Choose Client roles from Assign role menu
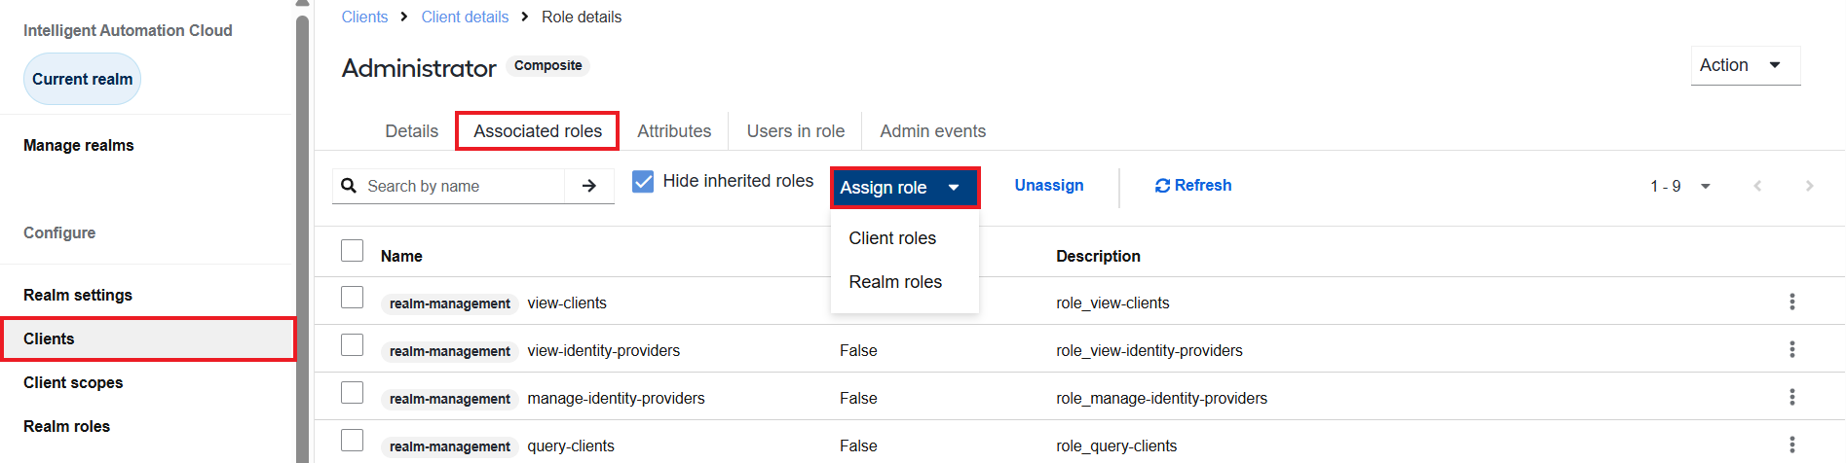 pyautogui.click(x=892, y=238)
